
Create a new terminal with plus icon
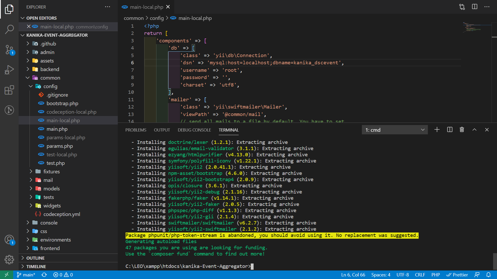point(437,130)
